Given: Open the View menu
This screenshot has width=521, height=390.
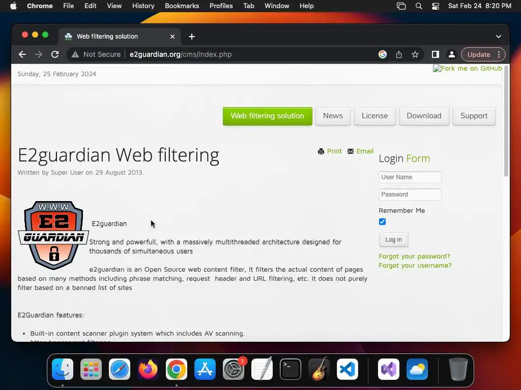Looking at the screenshot, I should (x=114, y=6).
